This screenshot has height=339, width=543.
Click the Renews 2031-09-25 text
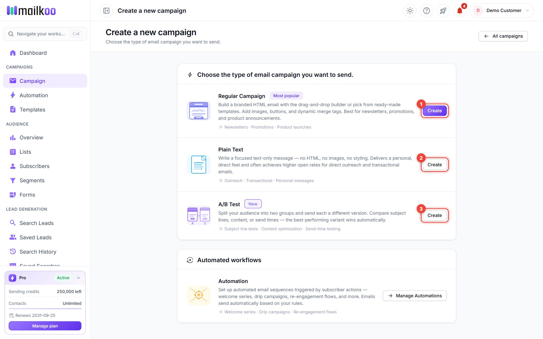[x=35, y=315]
